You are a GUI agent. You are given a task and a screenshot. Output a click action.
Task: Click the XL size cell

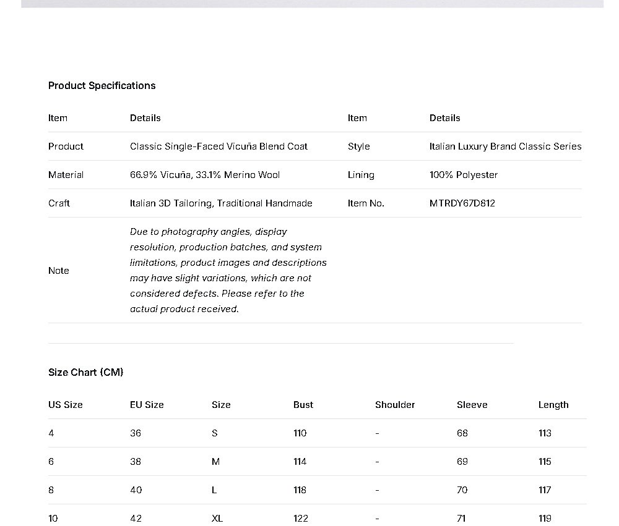coord(217,518)
